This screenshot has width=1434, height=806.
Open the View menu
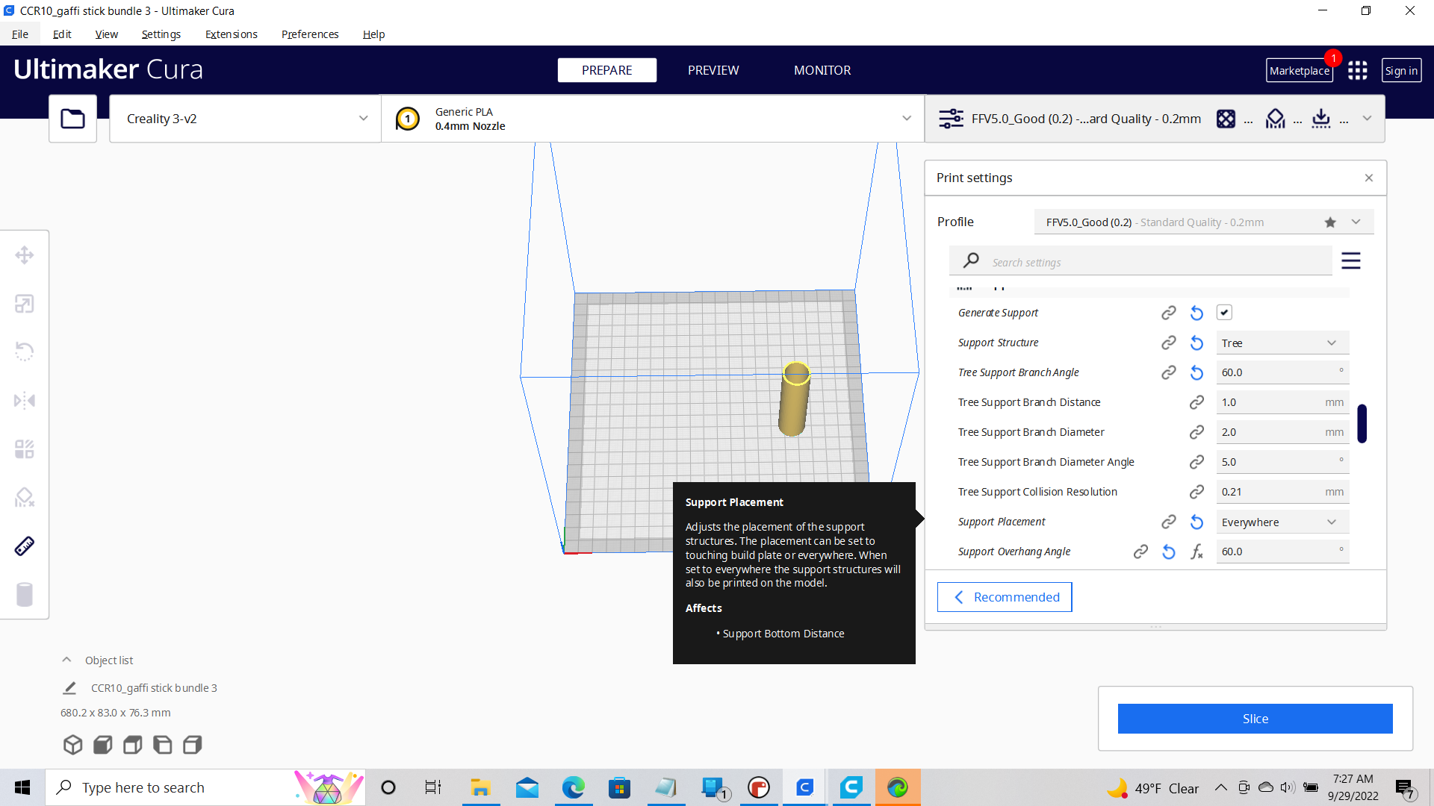(106, 34)
